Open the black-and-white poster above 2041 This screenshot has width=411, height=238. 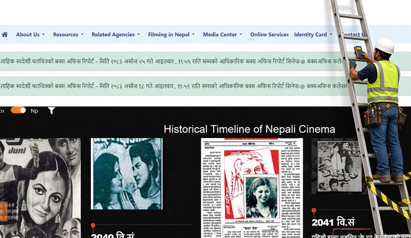pyautogui.click(x=338, y=166)
